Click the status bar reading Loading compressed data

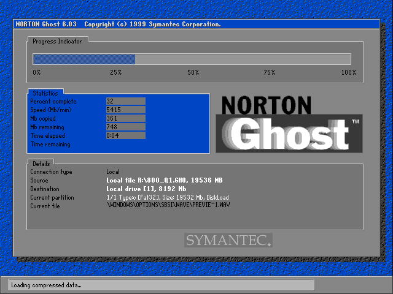[161, 285]
